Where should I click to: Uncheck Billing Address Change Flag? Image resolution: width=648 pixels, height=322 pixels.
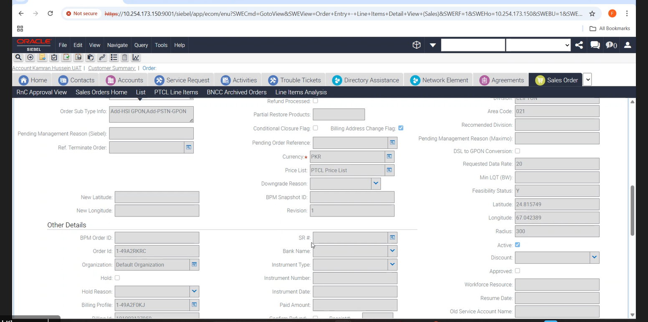[401, 128]
